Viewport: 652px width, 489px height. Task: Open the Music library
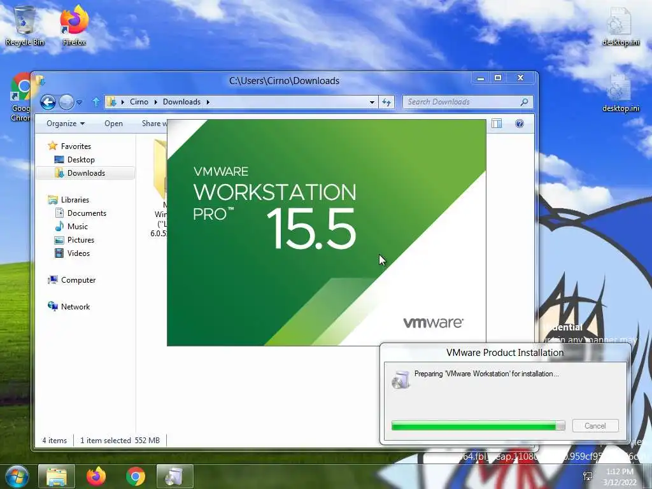click(x=77, y=227)
